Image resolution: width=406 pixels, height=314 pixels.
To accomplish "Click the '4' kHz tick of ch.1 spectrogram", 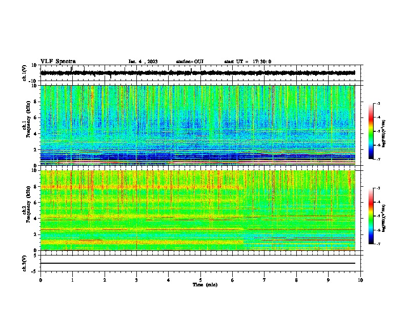I will click(x=35, y=134).
